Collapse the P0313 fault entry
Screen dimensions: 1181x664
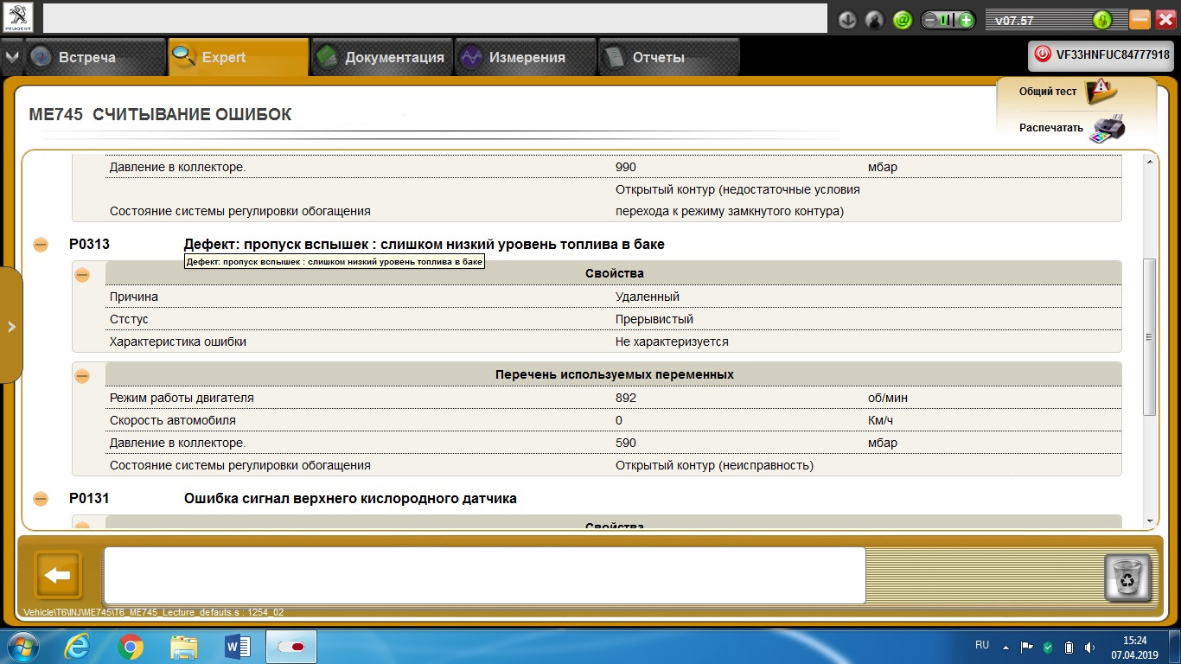tap(41, 245)
